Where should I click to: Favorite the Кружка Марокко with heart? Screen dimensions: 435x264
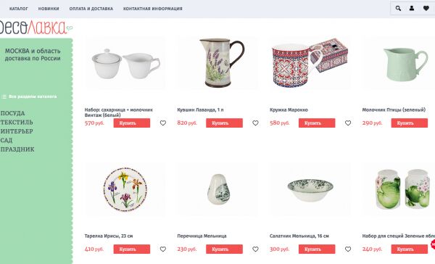pyautogui.click(x=348, y=123)
